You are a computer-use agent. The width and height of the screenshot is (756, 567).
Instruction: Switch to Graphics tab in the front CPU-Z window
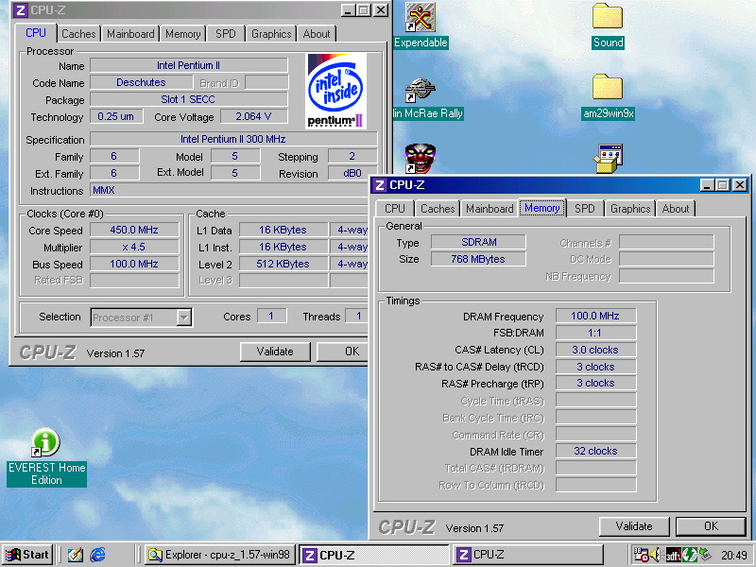[x=630, y=209]
